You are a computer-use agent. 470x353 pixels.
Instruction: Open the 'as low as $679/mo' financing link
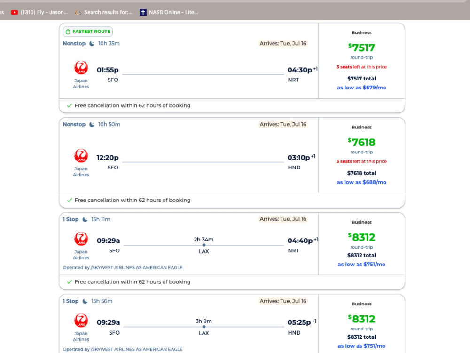pos(361,88)
